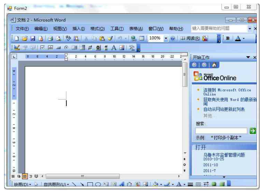Click the Select Browse Object button
The width and height of the screenshot is (267, 193).
click(185, 165)
